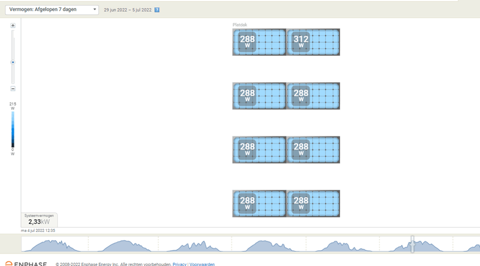Zoom in with the plus button
Screen dimensions: 480x266
click(x=13, y=25)
